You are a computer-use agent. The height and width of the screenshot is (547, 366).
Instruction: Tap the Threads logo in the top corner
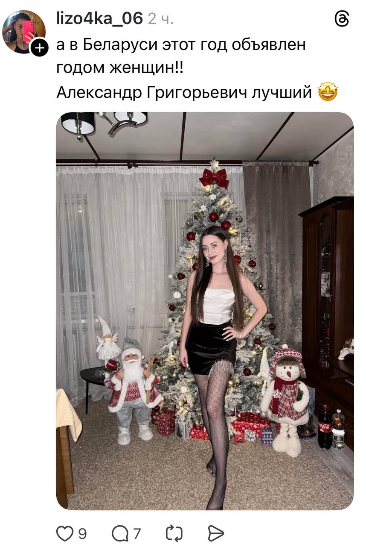[342, 19]
